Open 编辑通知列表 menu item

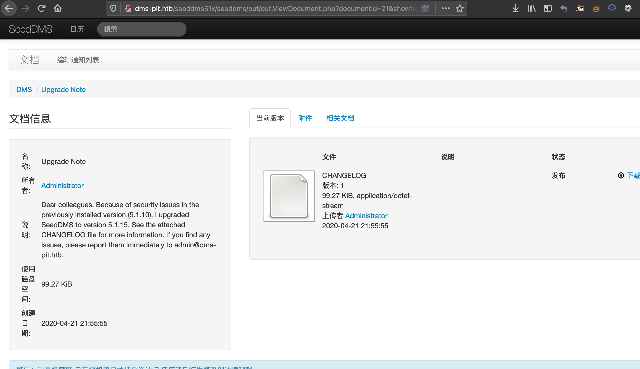[x=78, y=60]
